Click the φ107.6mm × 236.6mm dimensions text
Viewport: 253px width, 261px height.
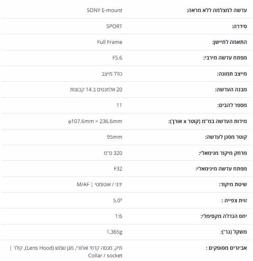pos(95,121)
